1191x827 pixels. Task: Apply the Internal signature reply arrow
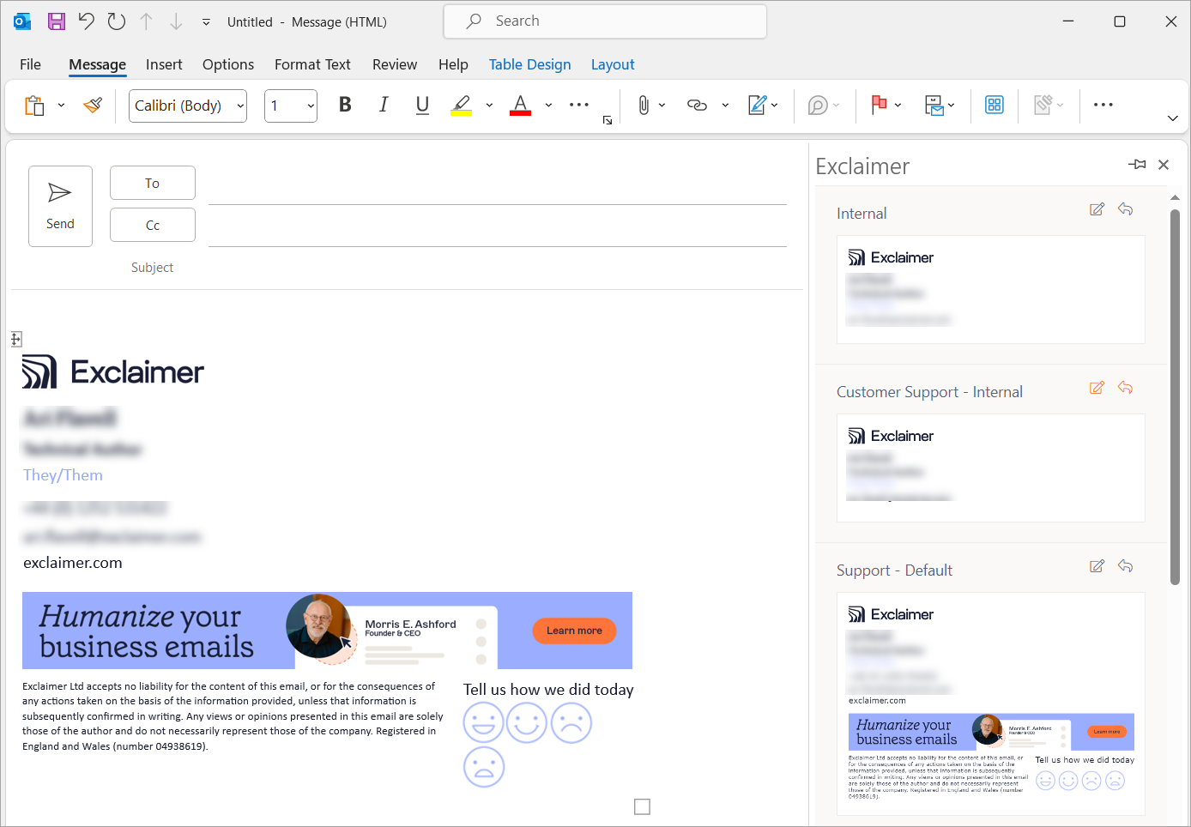click(x=1126, y=209)
